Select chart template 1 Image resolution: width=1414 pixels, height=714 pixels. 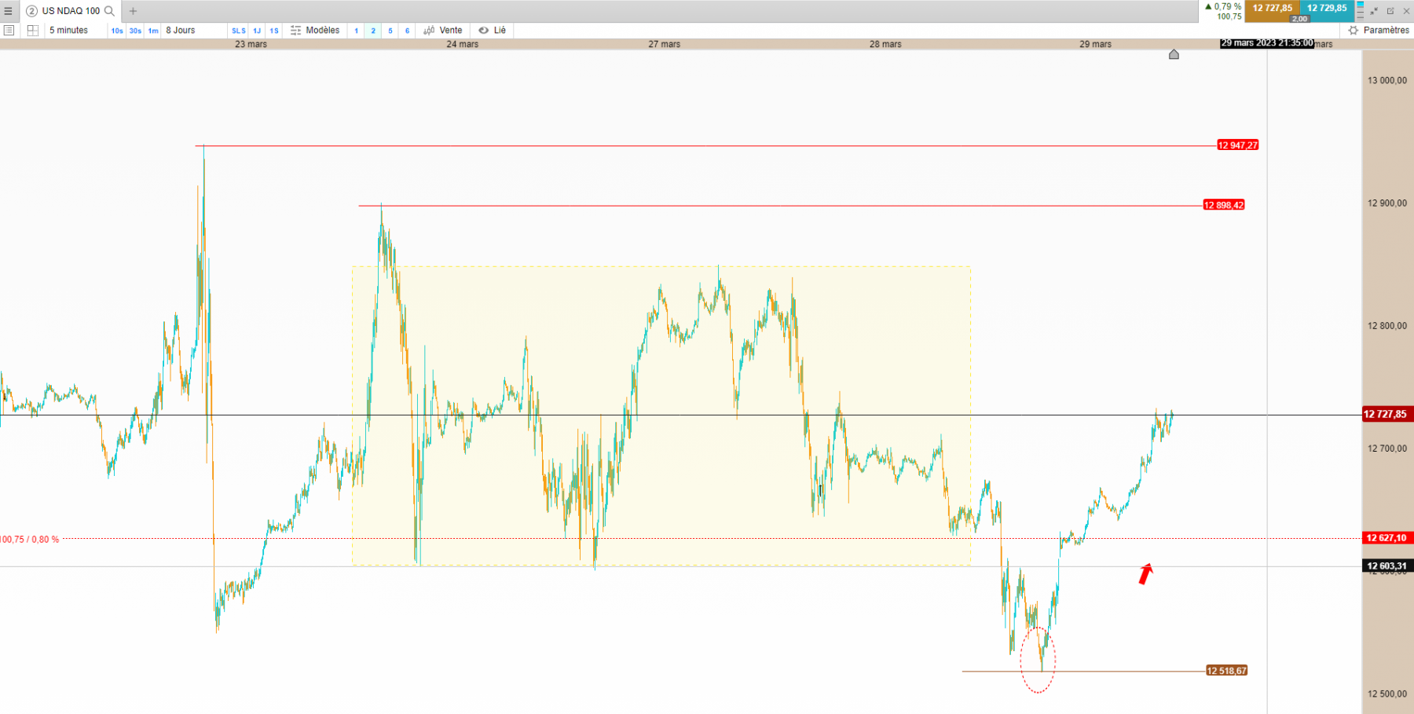tap(356, 31)
